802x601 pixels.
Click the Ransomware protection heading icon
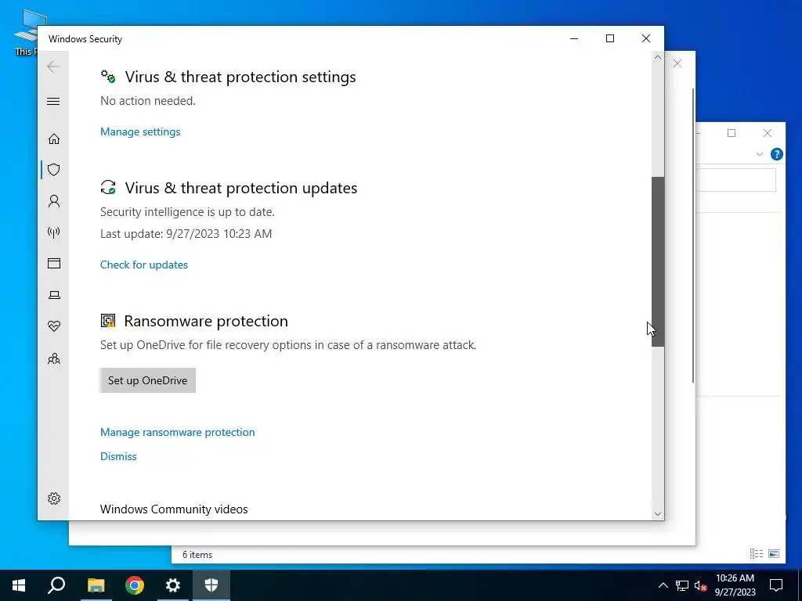[108, 320]
